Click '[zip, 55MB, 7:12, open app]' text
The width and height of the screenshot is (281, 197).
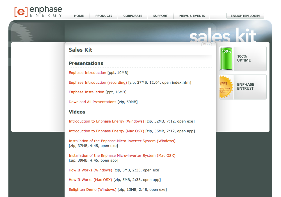coord(170,131)
